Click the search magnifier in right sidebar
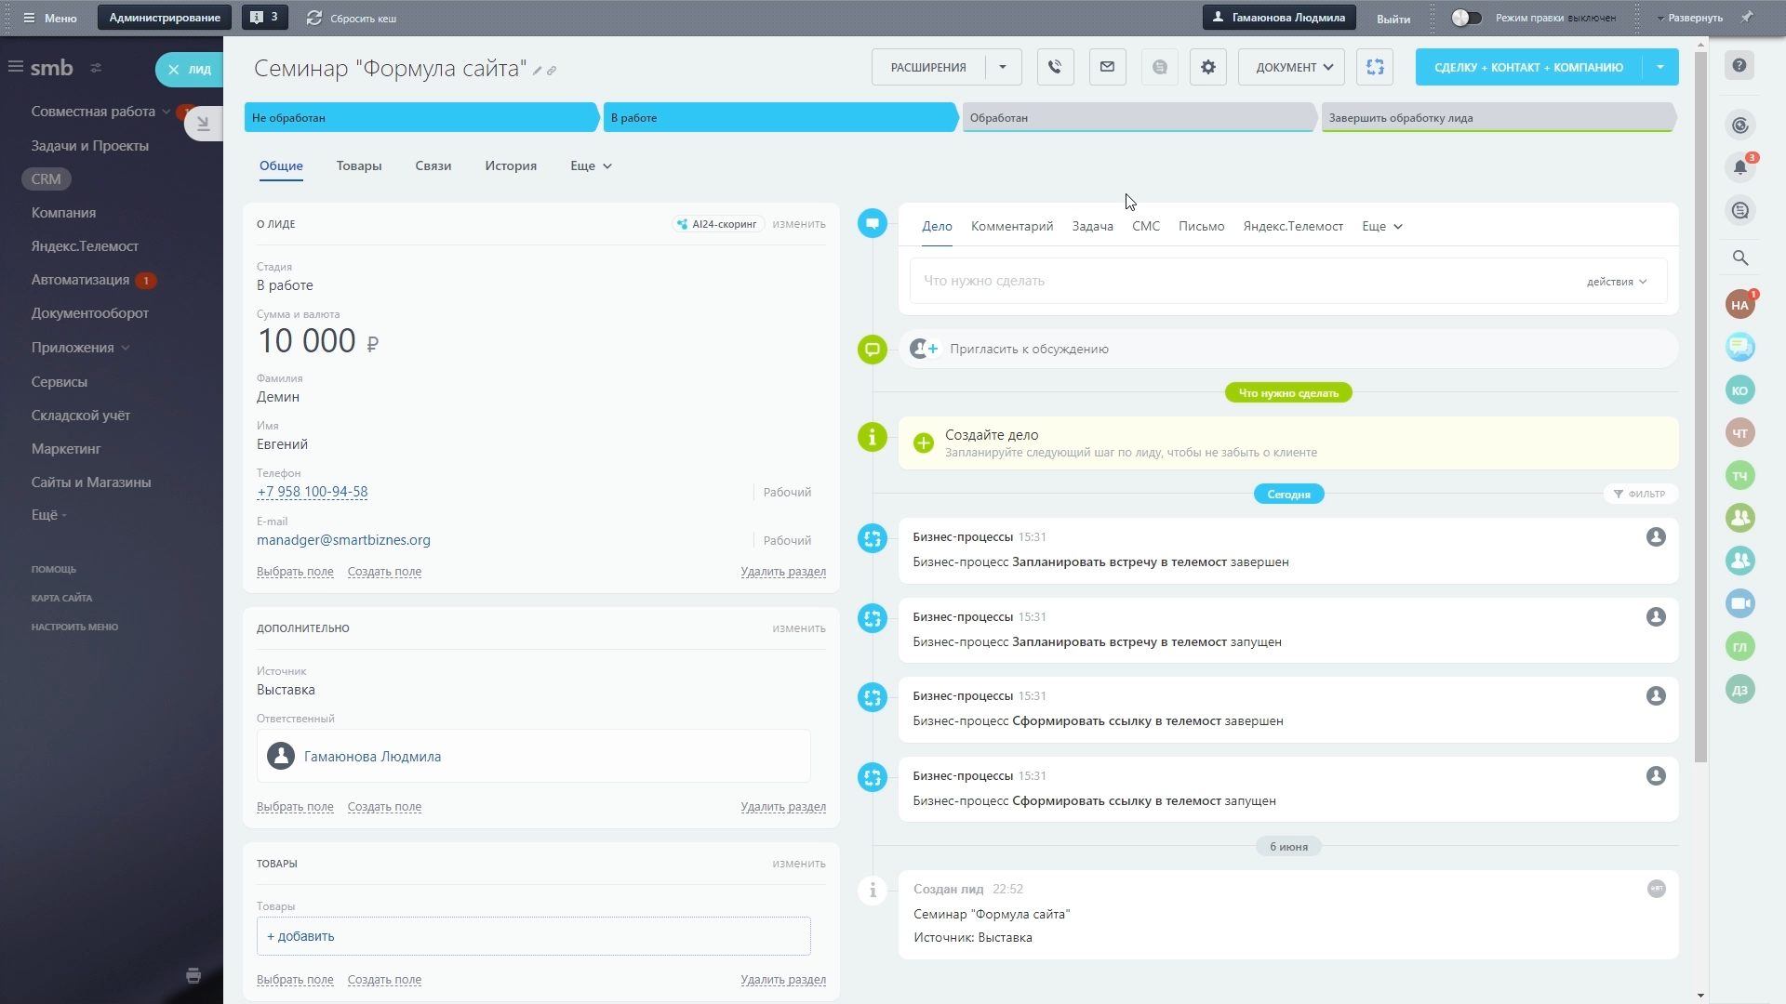This screenshot has height=1004, width=1786. [x=1739, y=258]
